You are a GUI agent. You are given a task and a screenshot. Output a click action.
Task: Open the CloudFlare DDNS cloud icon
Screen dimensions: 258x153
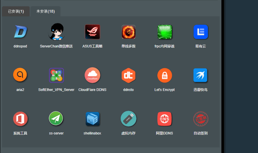[x=92, y=75]
